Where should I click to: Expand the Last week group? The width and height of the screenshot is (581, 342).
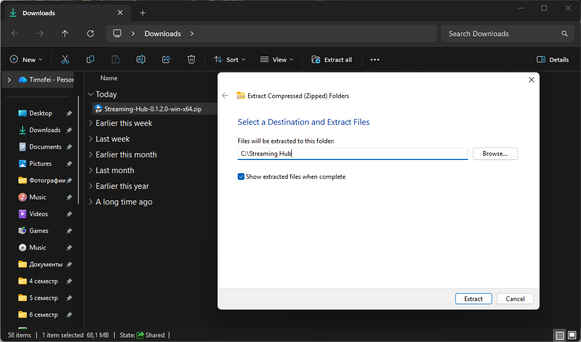(x=90, y=139)
